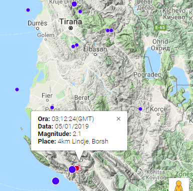Select the sea marker west of Fier
This screenshot has height=191, width=193.
click(x=17, y=89)
